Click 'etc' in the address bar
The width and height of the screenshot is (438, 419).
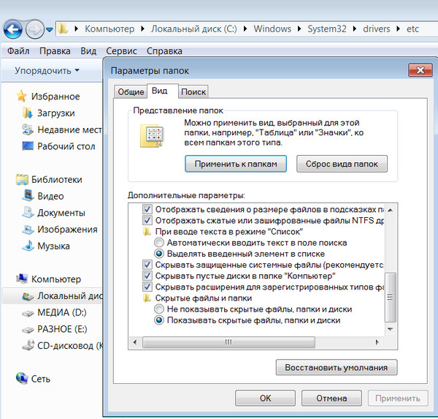click(x=412, y=29)
